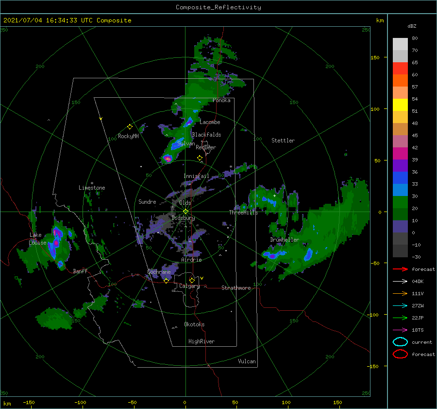Click the Vulcan city label
This screenshot has height=409, width=437.
click(x=247, y=361)
